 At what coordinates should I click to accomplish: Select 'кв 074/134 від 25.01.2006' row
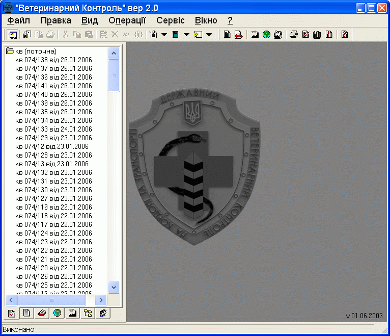click(x=54, y=120)
